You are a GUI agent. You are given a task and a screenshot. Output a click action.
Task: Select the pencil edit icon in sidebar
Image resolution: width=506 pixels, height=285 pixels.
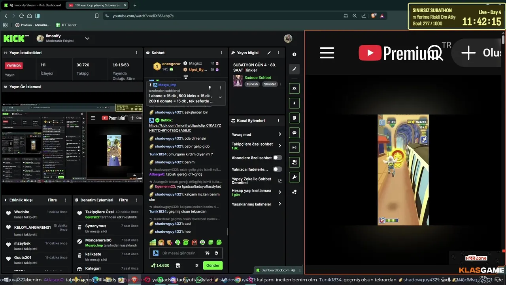click(x=294, y=69)
